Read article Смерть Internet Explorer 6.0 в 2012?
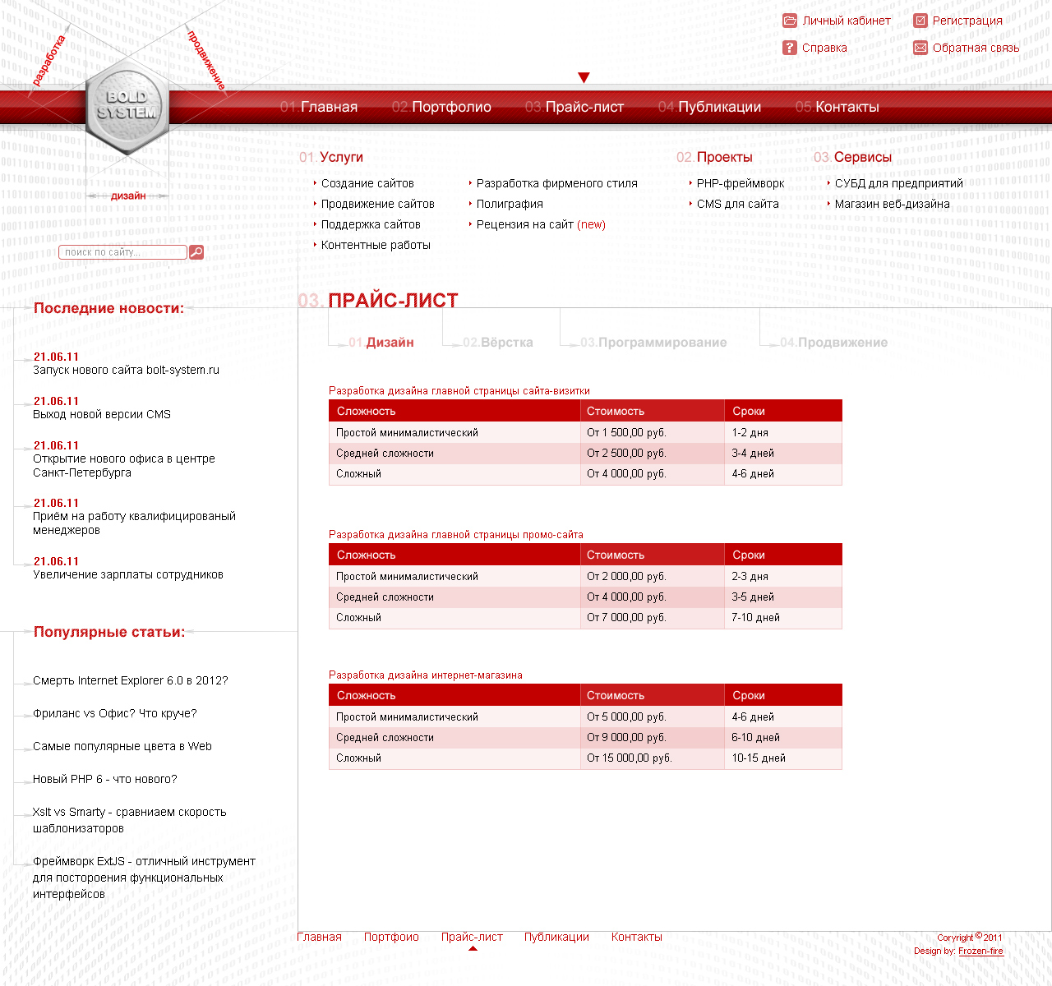 click(x=131, y=680)
